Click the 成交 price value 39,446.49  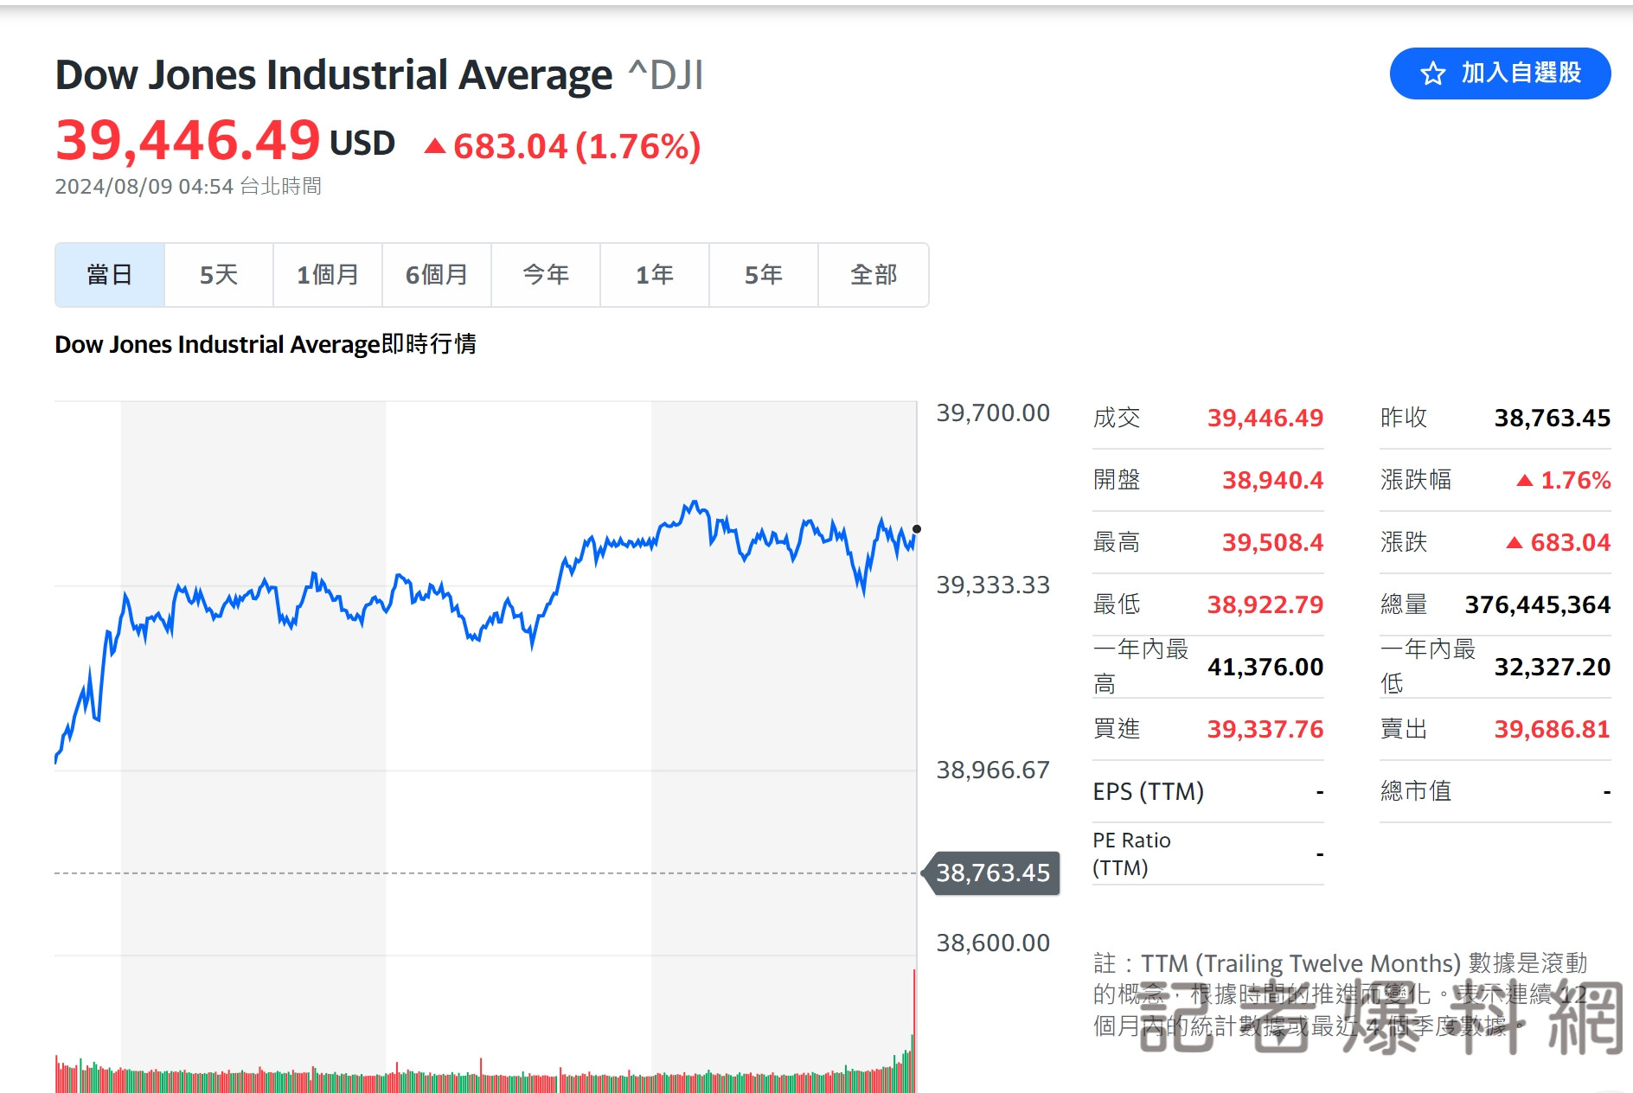(x=1265, y=418)
